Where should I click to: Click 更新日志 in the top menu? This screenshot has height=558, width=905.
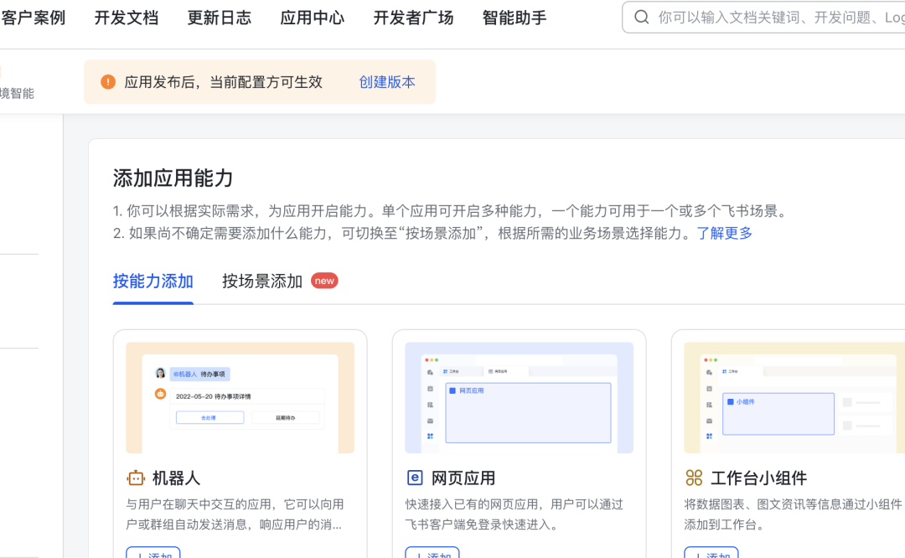point(220,18)
